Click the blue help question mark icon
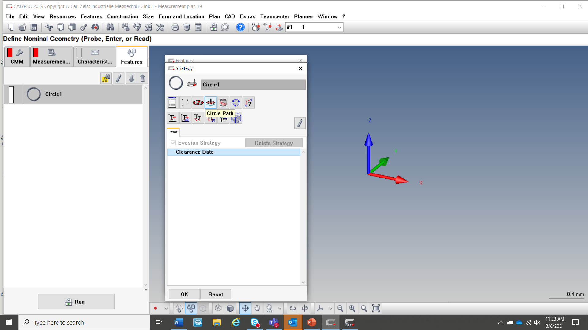588x330 pixels. point(240,28)
